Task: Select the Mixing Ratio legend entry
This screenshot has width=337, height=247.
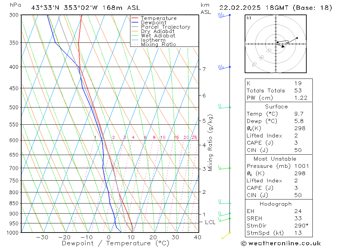Action: click(x=154, y=44)
